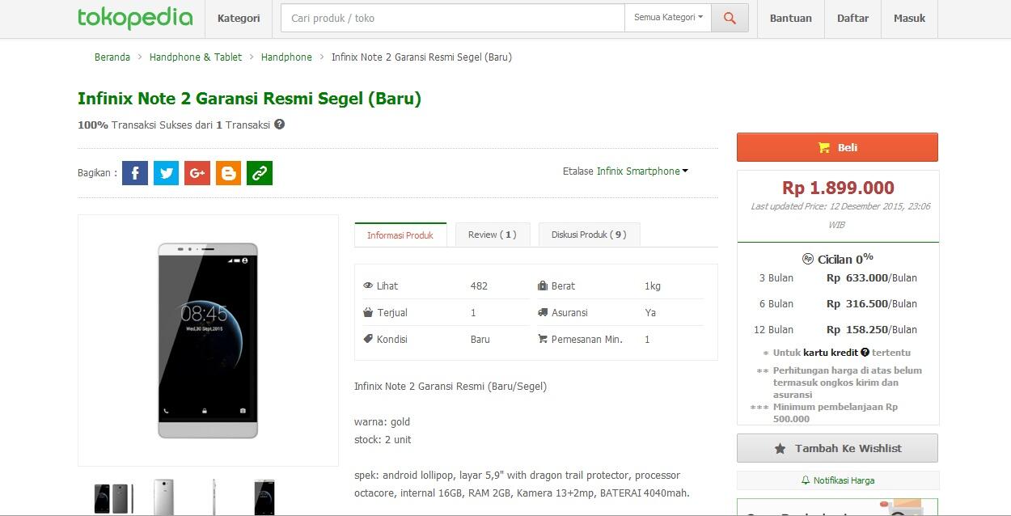Select the thin side view thumbnail
The width and height of the screenshot is (1011, 516).
[214, 497]
